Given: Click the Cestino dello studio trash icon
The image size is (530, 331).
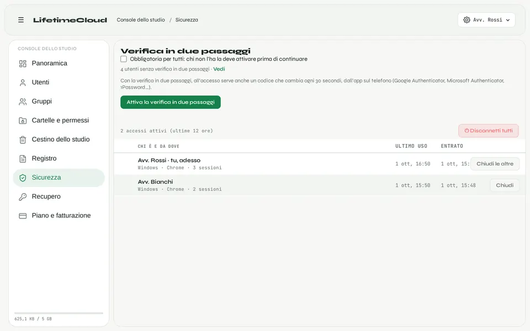Looking at the screenshot, I should tap(23, 140).
